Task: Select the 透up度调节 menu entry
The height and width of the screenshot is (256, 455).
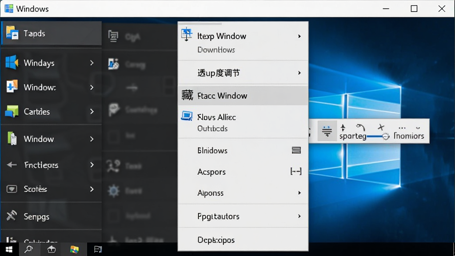Action: click(243, 73)
